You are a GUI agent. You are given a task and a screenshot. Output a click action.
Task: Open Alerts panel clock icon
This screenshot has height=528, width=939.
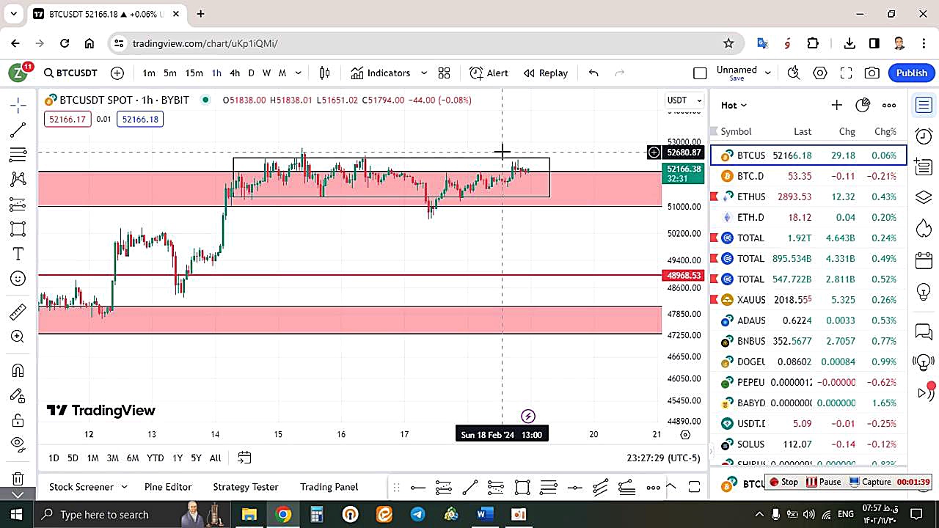(x=924, y=136)
